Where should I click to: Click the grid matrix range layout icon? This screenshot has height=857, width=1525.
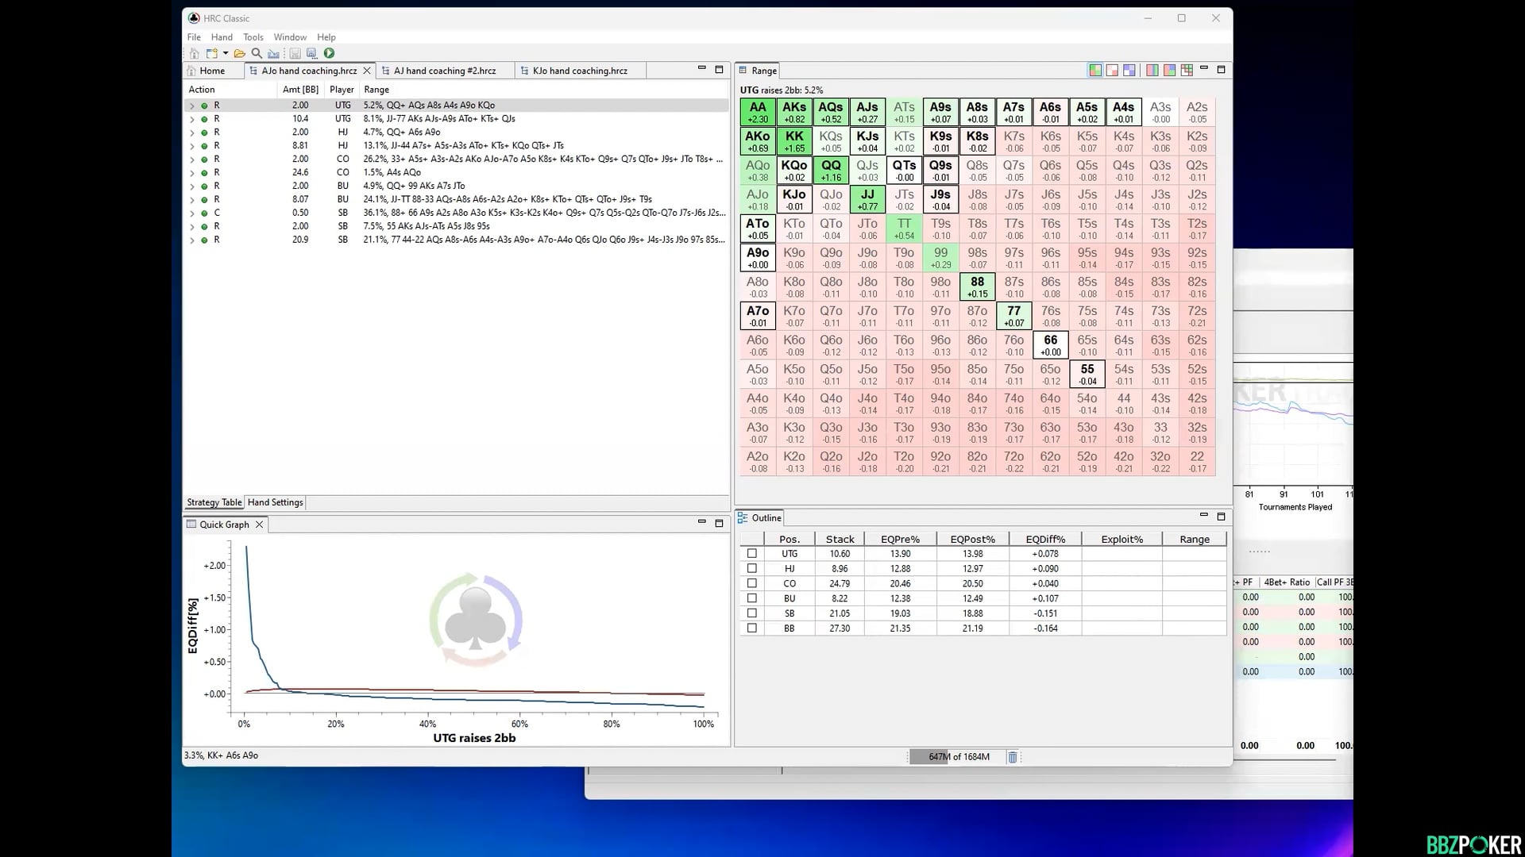1187,70
